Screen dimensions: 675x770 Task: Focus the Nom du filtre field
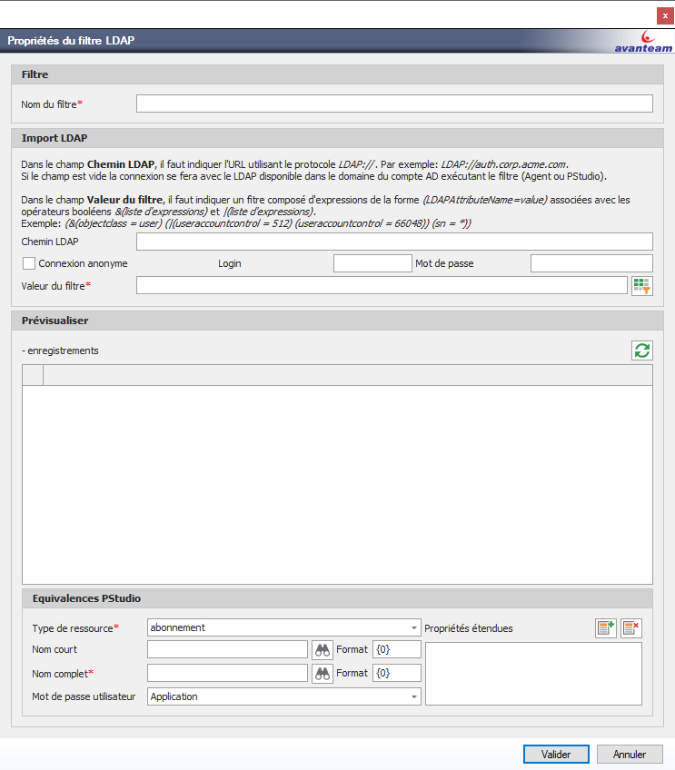click(x=394, y=104)
